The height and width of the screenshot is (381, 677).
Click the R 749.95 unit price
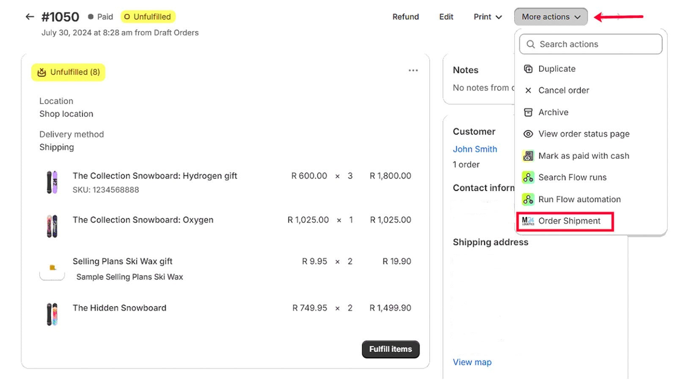click(310, 308)
